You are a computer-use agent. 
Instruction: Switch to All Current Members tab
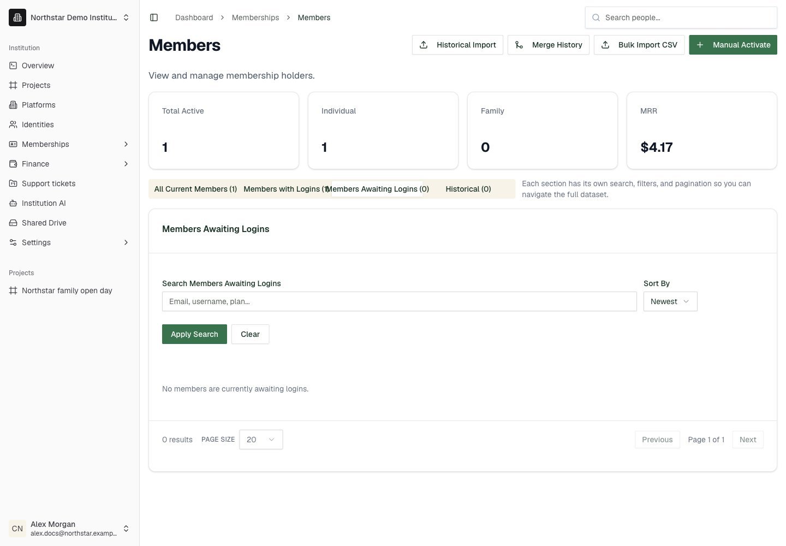195,189
